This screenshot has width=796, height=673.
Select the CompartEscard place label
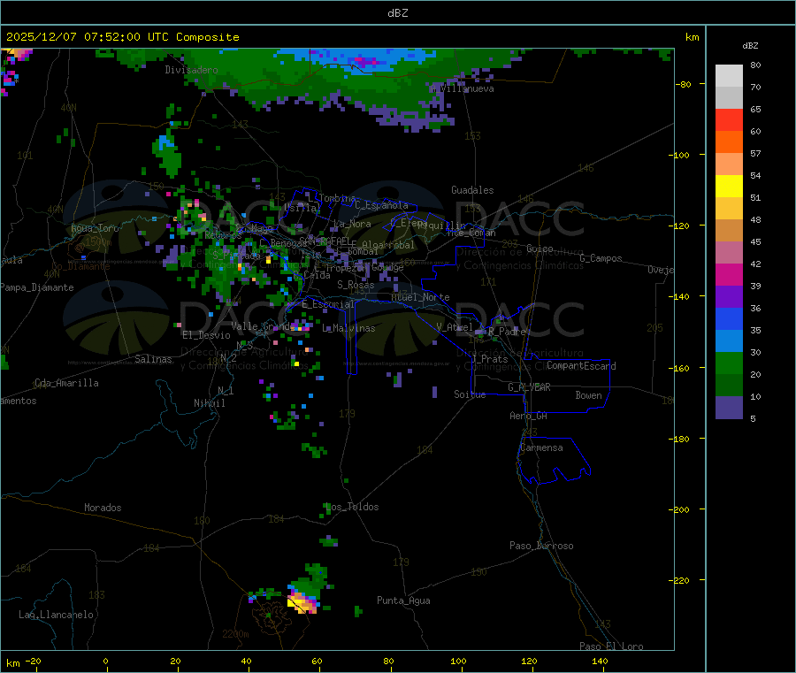(581, 366)
